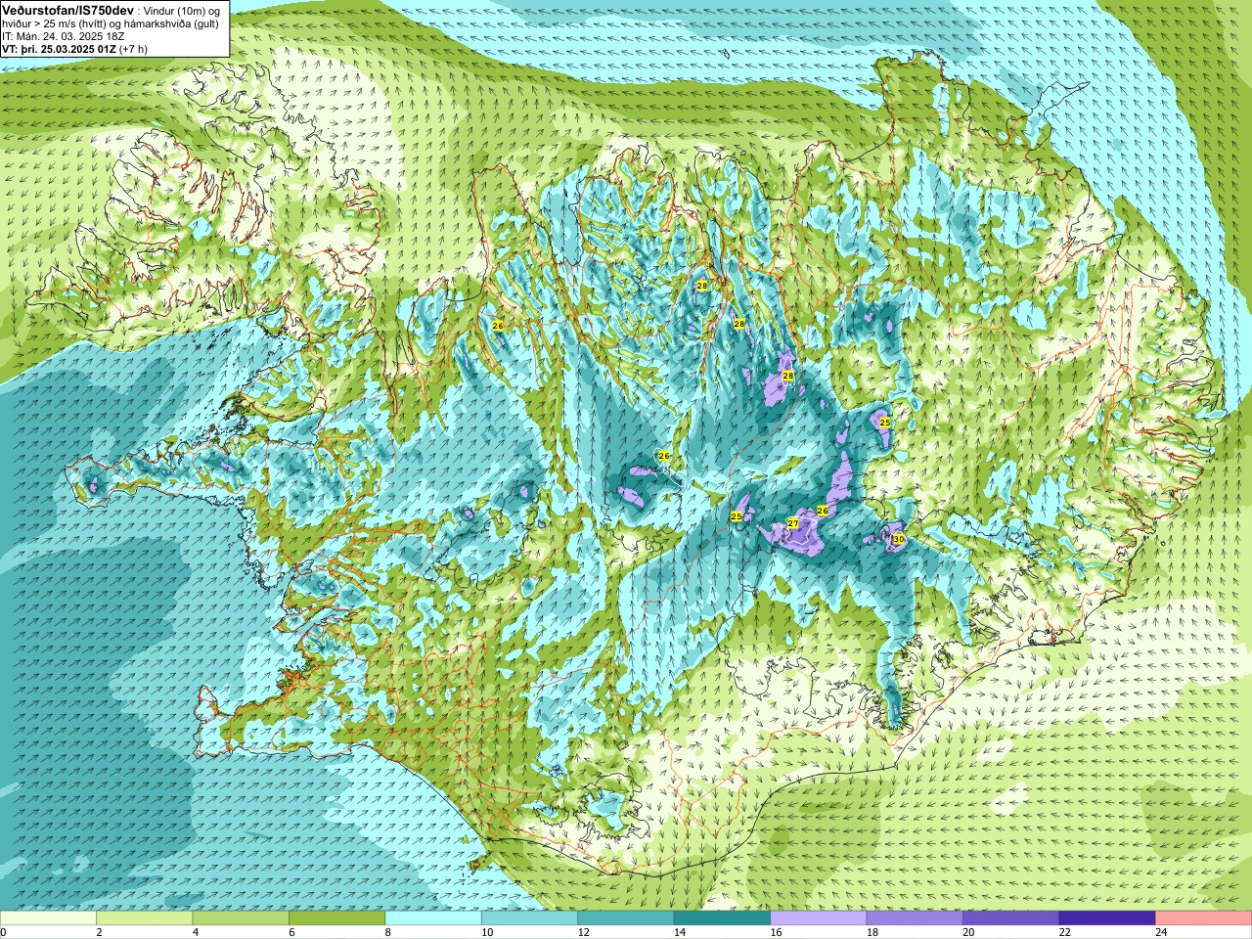Pick the 14–16 m/s dark teal swatch
Image resolution: width=1252 pixels, height=939 pixels.
pyautogui.click(x=722, y=918)
